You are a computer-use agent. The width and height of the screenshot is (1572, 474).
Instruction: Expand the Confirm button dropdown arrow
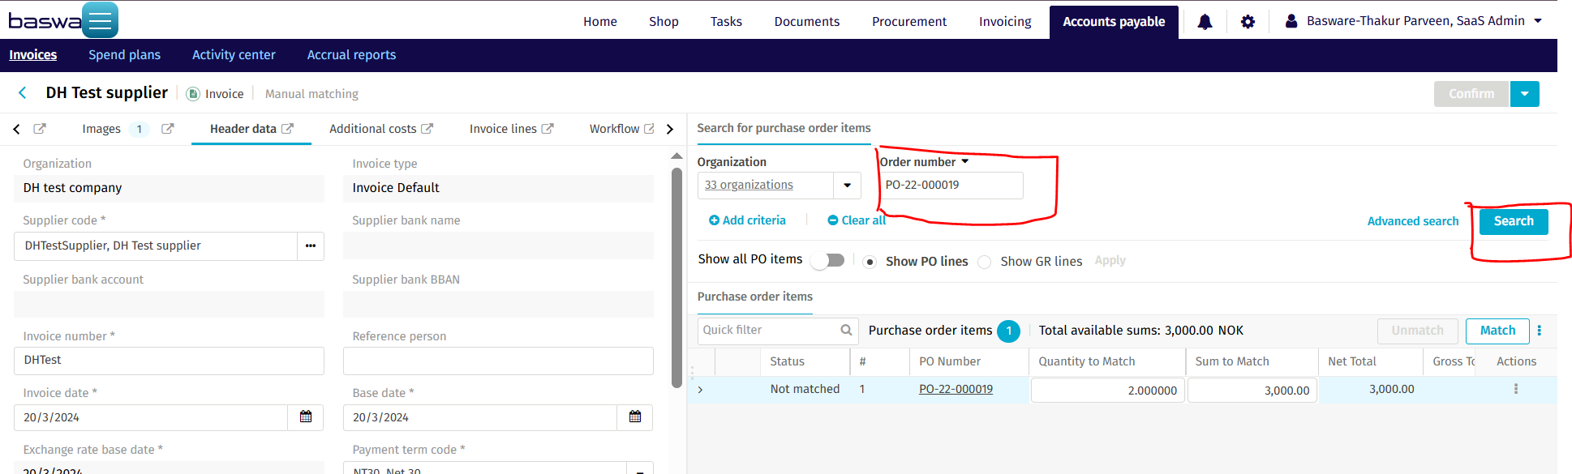[x=1524, y=94]
